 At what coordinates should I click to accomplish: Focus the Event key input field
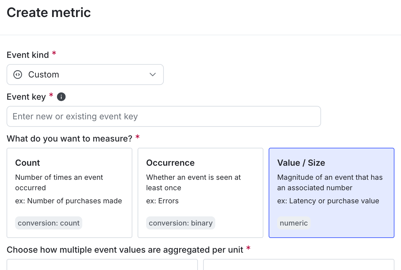point(164,116)
